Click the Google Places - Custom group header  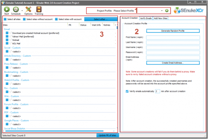pos(17,120)
